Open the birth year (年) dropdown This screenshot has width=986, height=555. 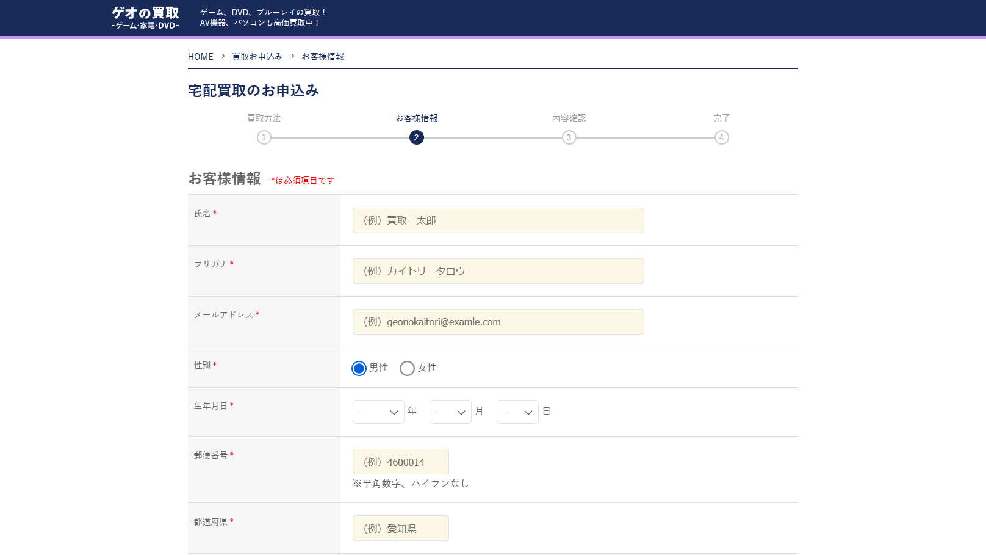[x=378, y=412]
